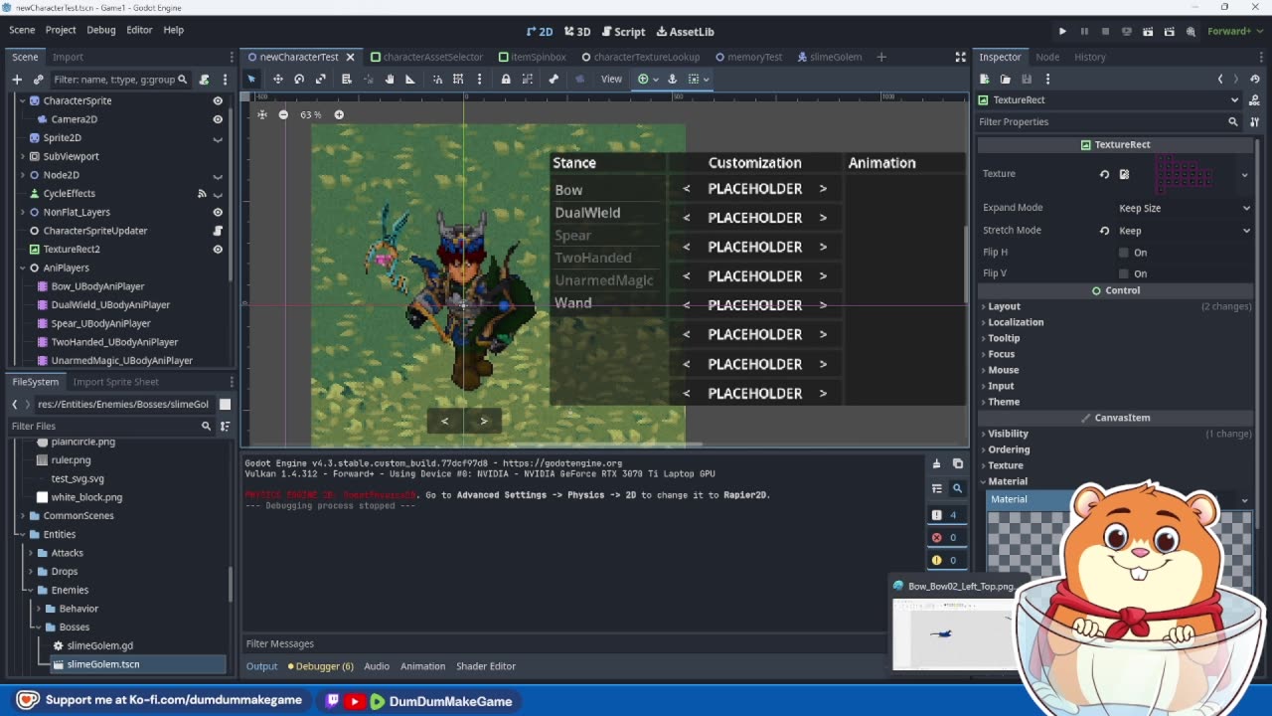The height and width of the screenshot is (716, 1272).
Task: Revert the Stretch Mode property
Action: pyautogui.click(x=1104, y=230)
